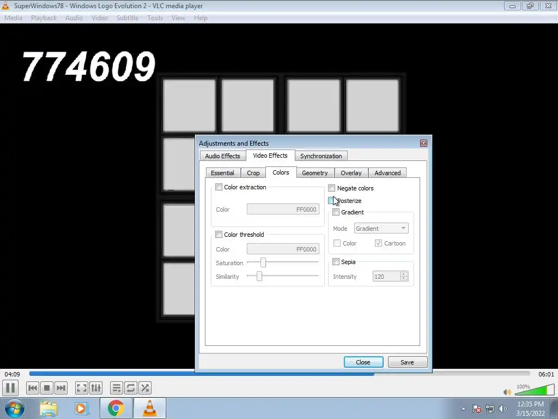Adjust the VLC volume level bar
This screenshot has height=419, width=558.
click(x=535, y=390)
